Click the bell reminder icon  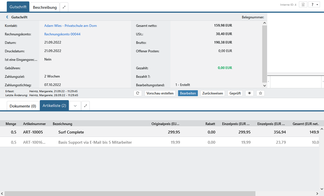[x=249, y=93]
